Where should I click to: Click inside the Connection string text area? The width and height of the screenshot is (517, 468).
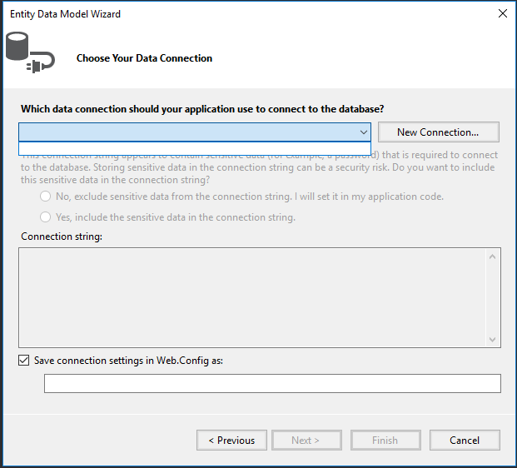click(252, 297)
